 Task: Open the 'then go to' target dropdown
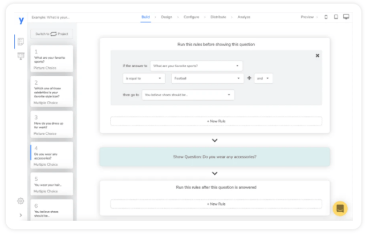pos(187,95)
